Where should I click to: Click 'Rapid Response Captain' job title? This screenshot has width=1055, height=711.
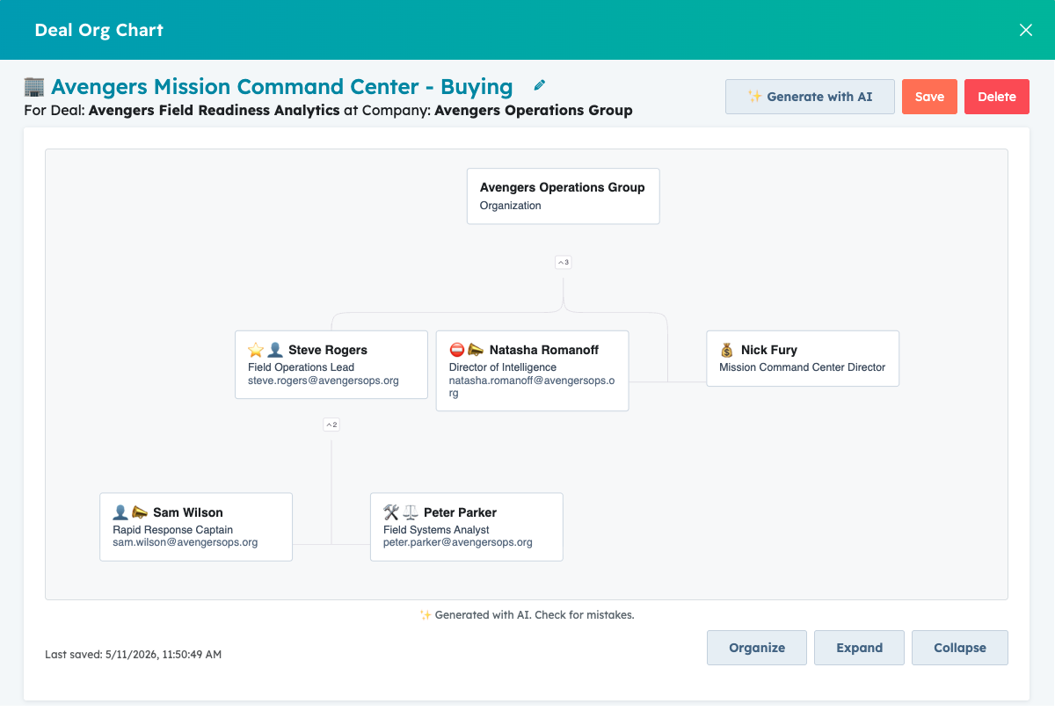pos(173,530)
